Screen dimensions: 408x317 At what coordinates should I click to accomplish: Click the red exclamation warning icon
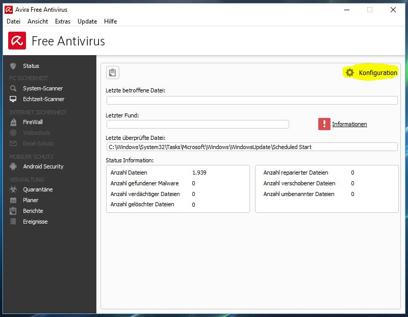[324, 124]
